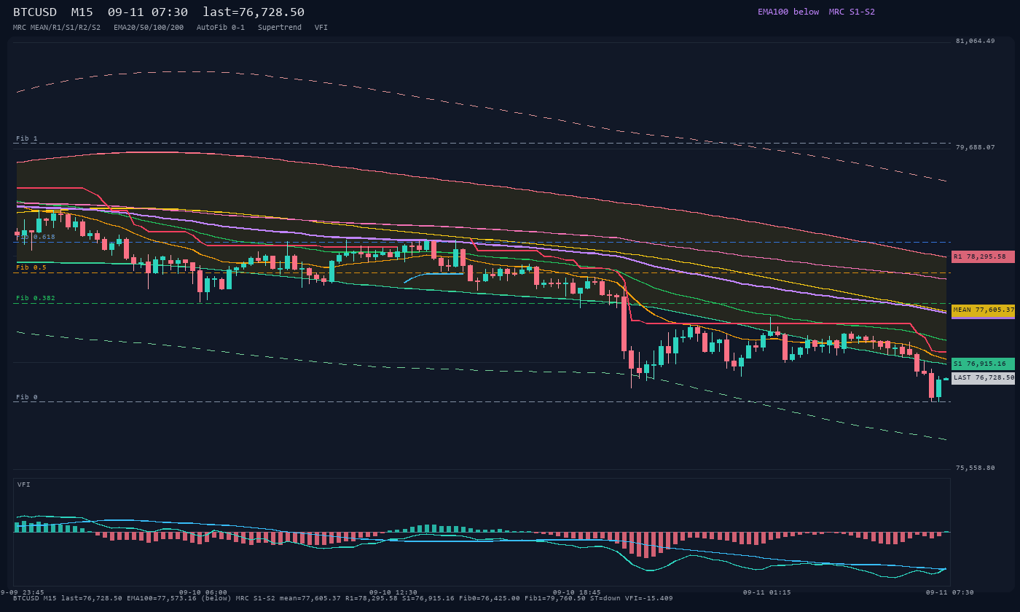Click the purple EMA100 below status text
The width and height of the screenshot is (1020, 612).
click(x=788, y=12)
